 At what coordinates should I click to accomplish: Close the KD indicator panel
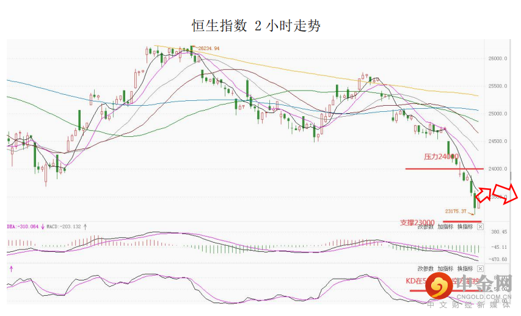(x=480, y=268)
